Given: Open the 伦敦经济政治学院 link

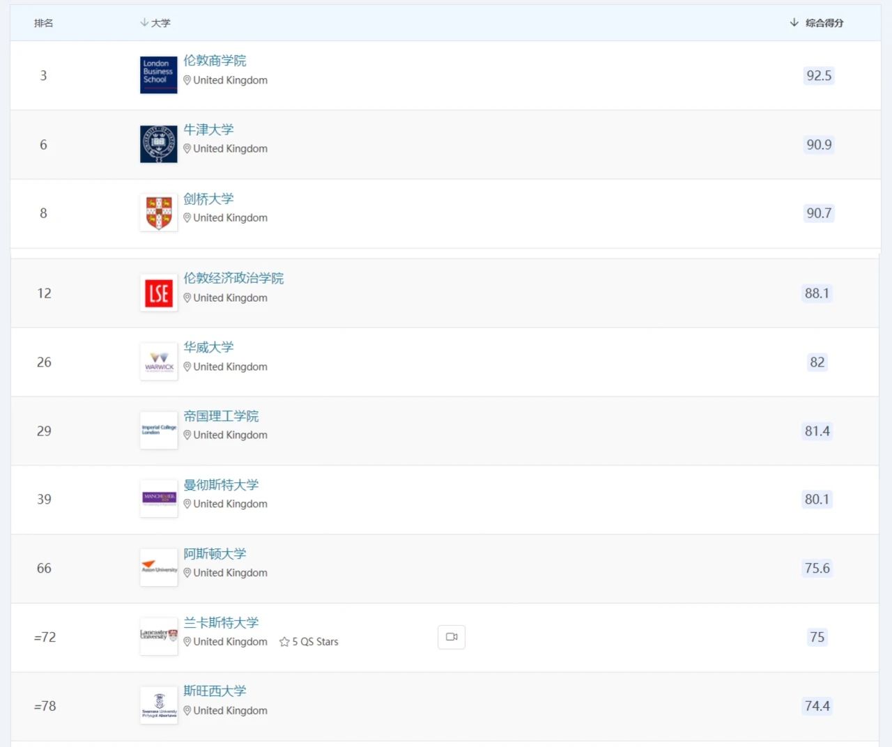Looking at the screenshot, I should (233, 278).
